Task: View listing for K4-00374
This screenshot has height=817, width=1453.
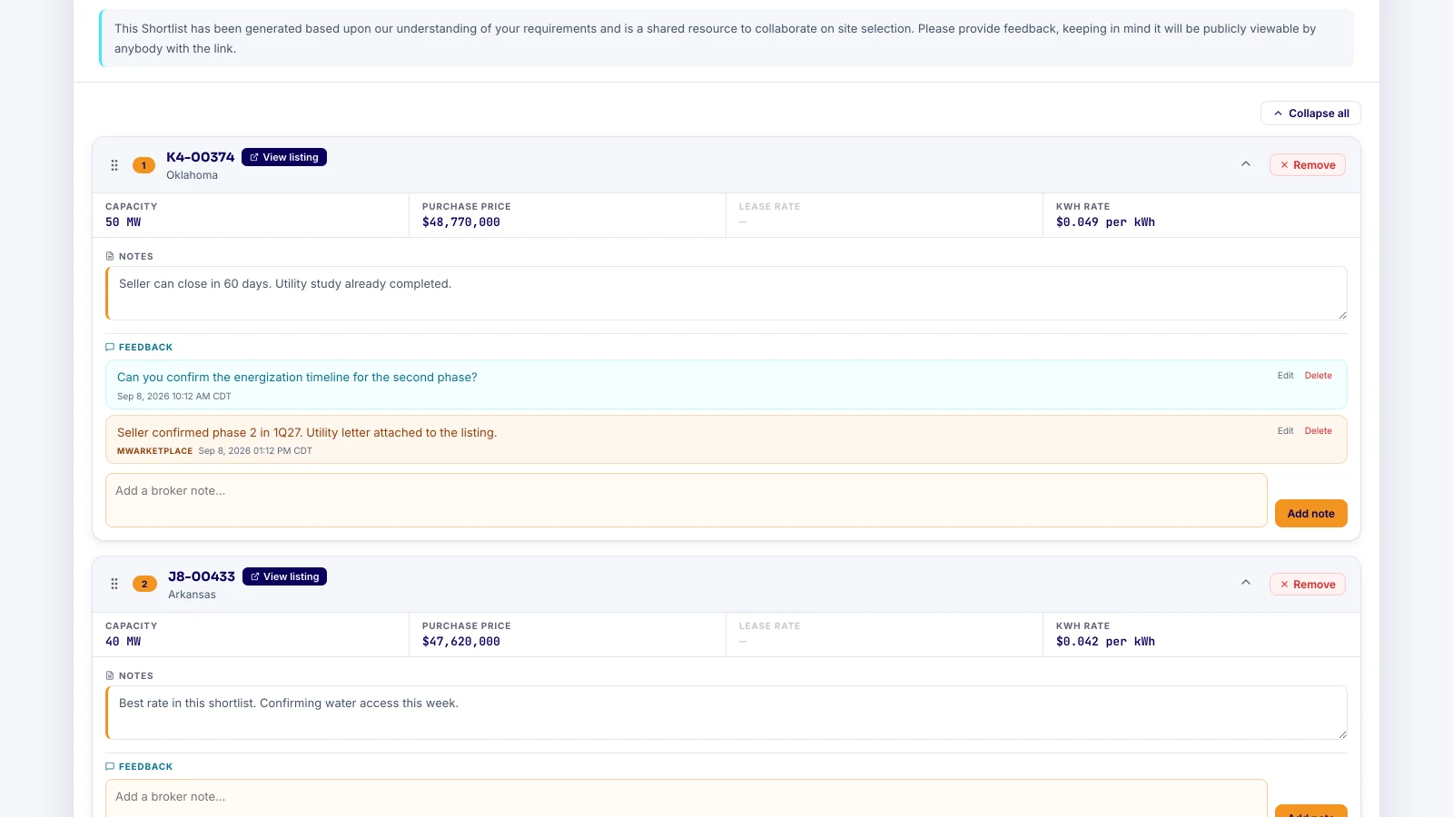Action: (x=284, y=157)
